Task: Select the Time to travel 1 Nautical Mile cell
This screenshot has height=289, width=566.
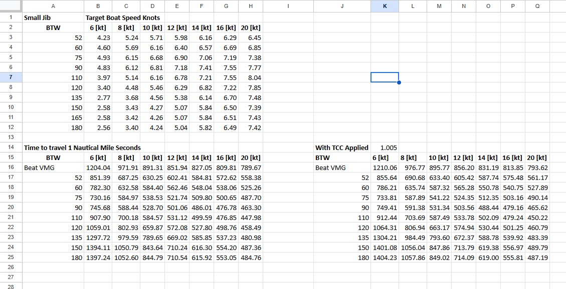Action: [x=82, y=147]
